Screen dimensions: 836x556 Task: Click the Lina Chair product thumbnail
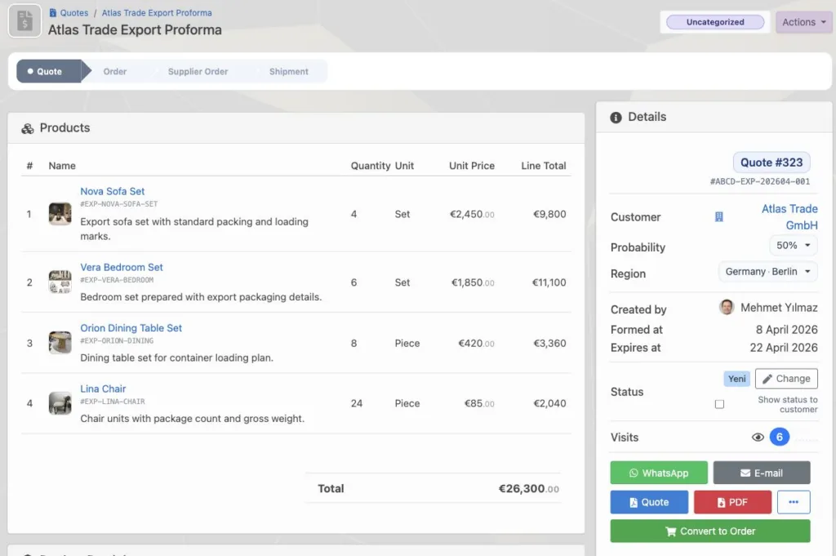pos(60,403)
